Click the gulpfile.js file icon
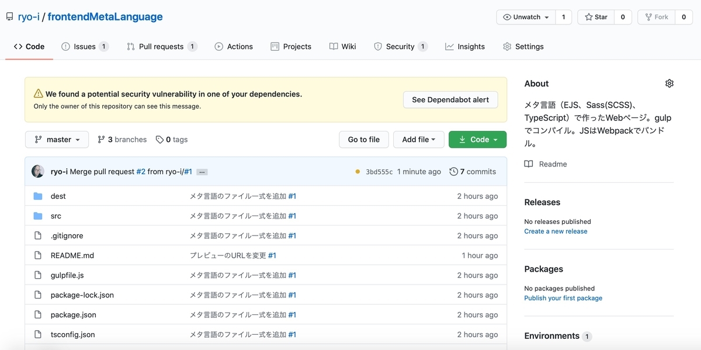701x350 pixels. point(38,275)
